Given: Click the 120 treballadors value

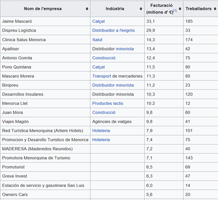Looking at the screenshot, I should [189, 94].
